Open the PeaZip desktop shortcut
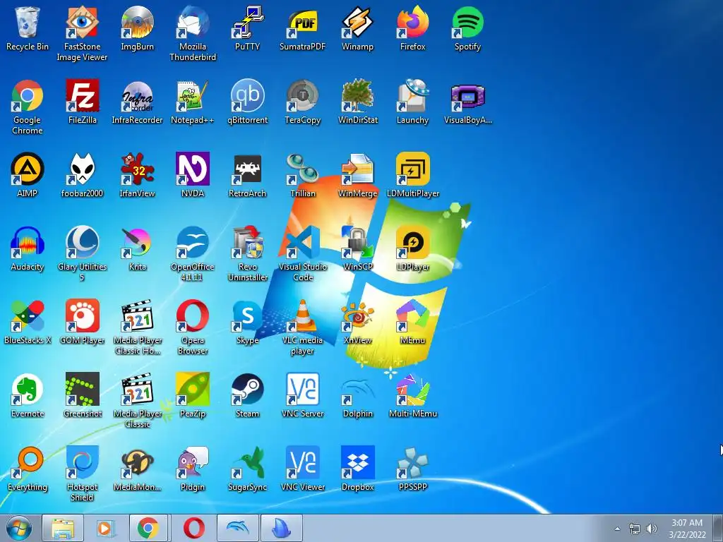This screenshot has width=723, height=542. 192,390
